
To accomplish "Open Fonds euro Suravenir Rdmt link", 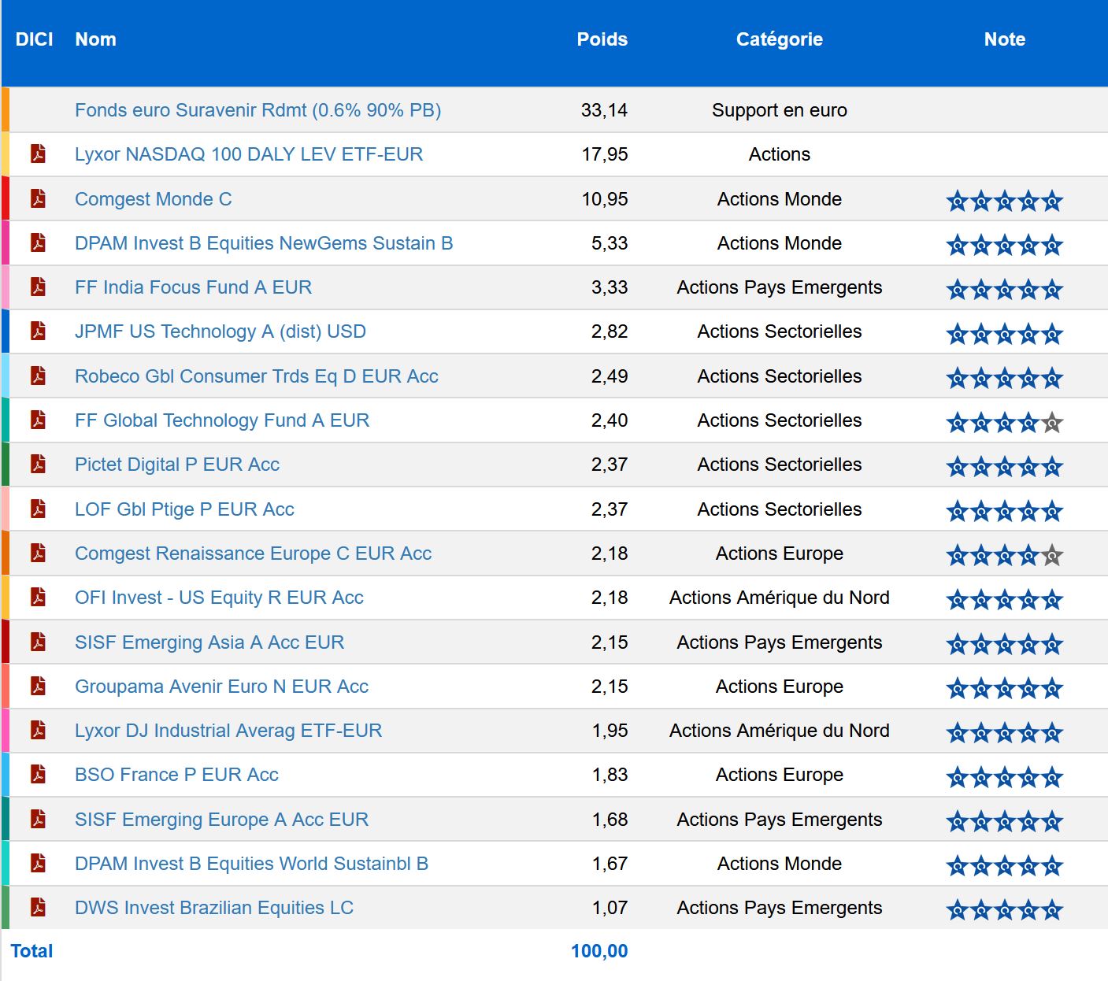I will [258, 110].
